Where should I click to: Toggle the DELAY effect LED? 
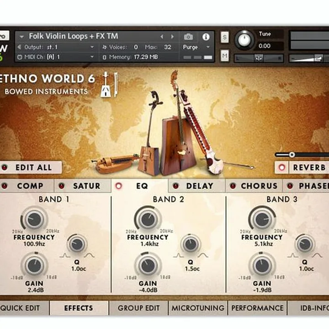click(175, 186)
